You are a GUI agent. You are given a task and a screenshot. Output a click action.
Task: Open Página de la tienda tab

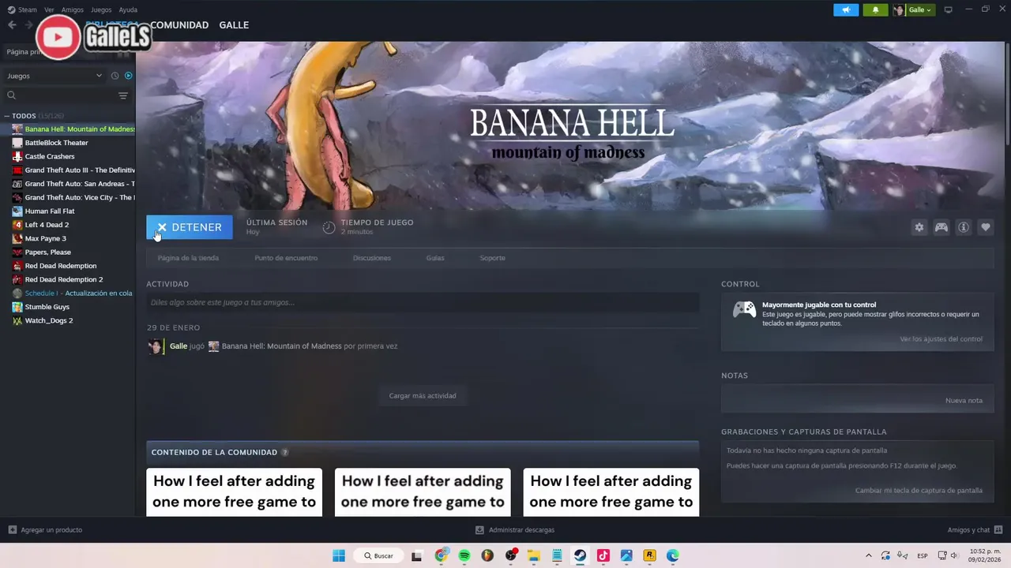tap(188, 258)
